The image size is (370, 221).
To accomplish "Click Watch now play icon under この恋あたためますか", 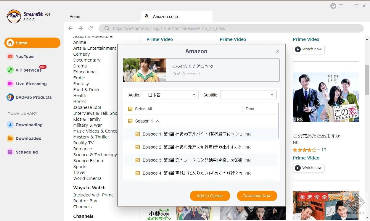I will tap(297, 168).
